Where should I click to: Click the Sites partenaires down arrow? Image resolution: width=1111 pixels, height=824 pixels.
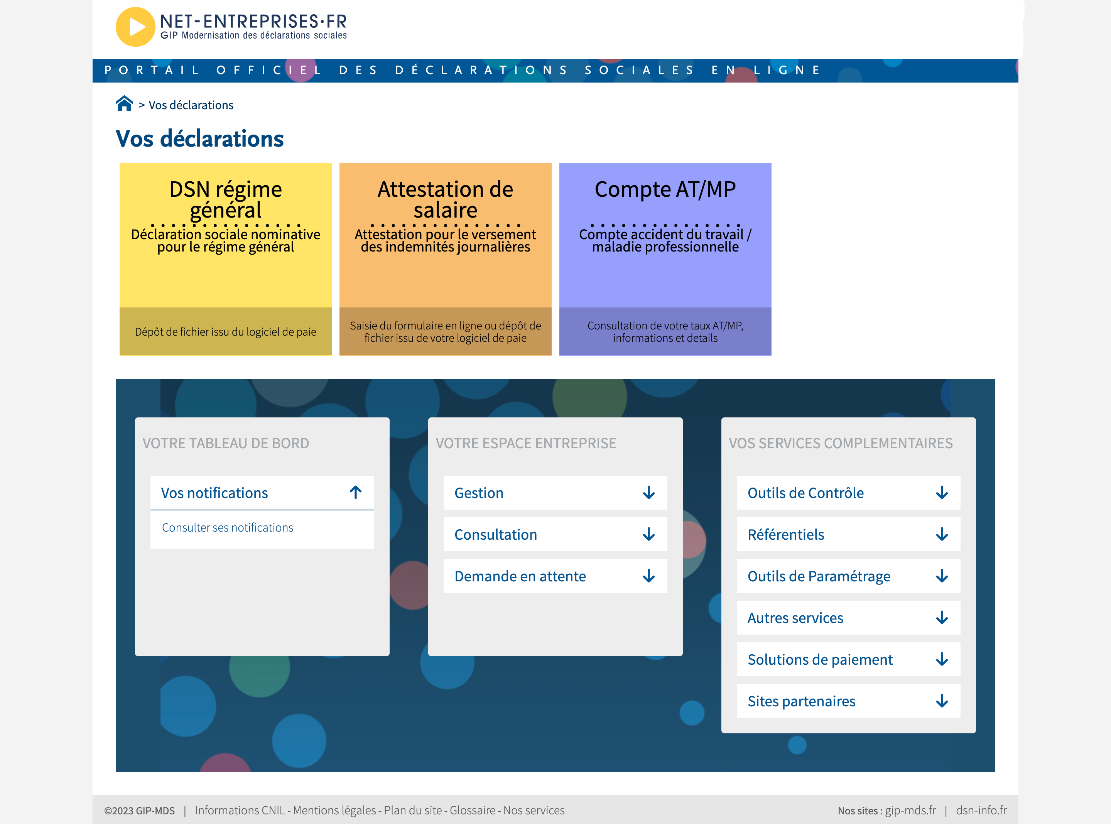pos(942,701)
